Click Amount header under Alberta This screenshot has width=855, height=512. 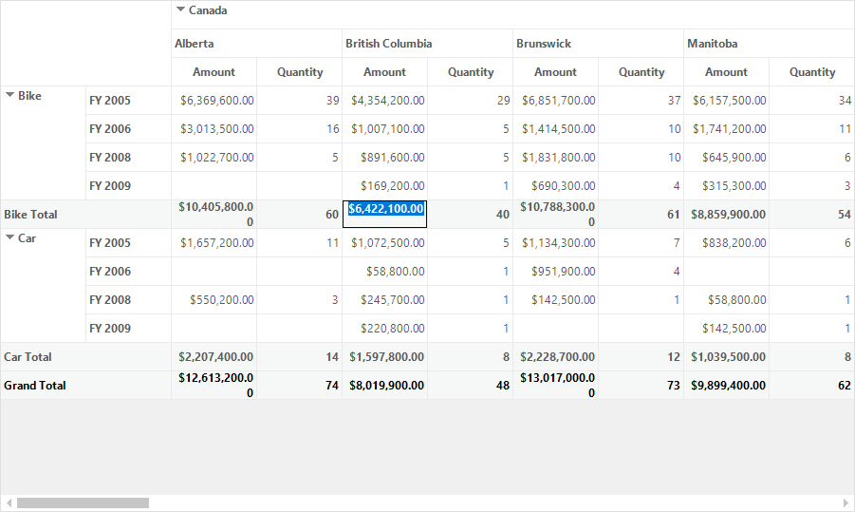click(x=214, y=72)
